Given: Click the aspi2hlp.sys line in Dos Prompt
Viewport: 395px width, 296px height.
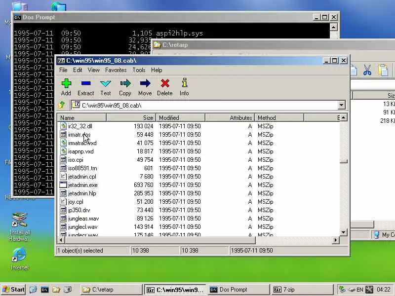Looking at the screenshot, I should 108,33.
